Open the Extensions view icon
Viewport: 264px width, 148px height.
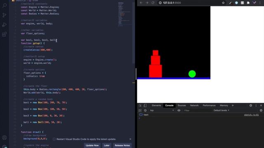click(x=5, y=34)
